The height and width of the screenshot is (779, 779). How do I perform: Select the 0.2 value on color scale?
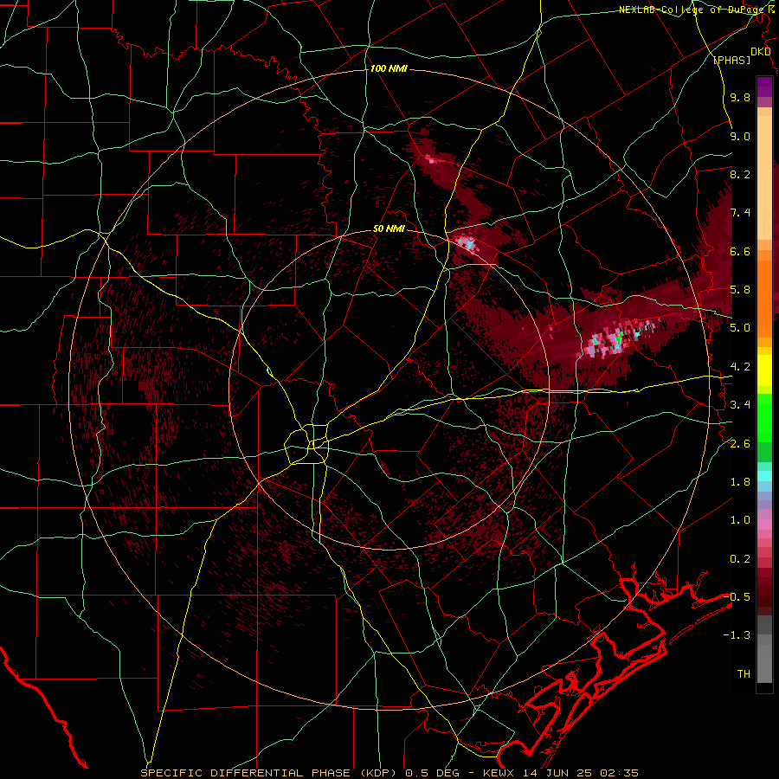[740, 559]
